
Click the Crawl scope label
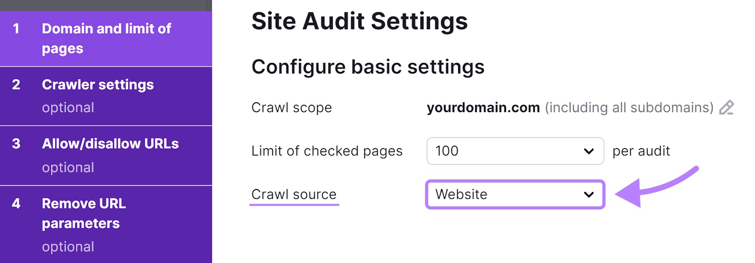[292, 108]
